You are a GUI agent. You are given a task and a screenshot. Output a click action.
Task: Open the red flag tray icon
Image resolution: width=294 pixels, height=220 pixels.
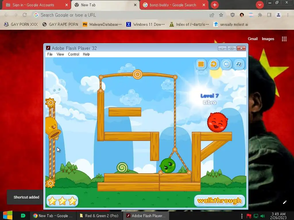tap(249, 216)
